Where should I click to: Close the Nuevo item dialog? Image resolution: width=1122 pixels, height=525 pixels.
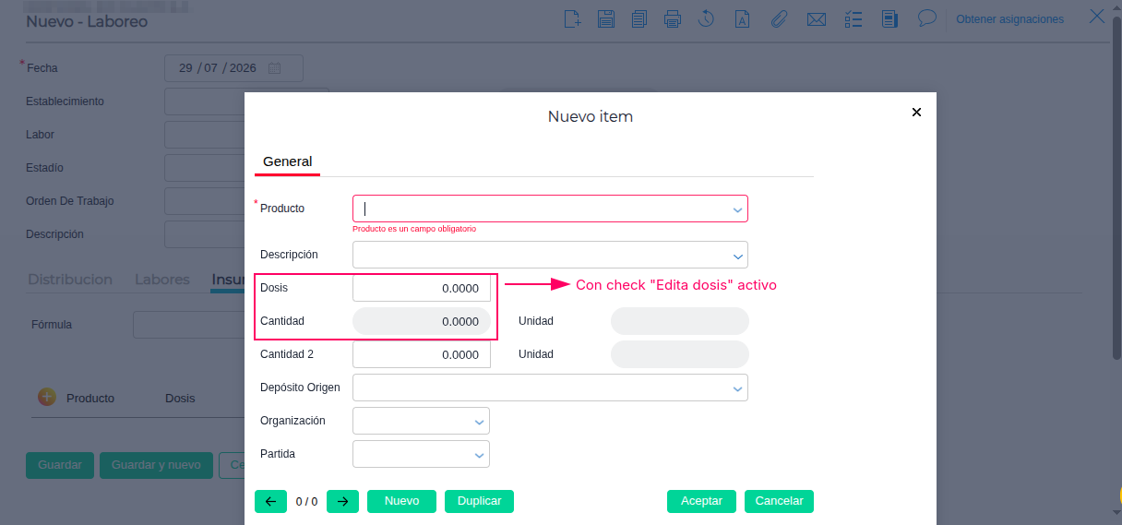pyautogui.click(x=916, y=112)
